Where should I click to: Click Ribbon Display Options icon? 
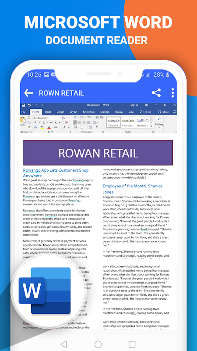click(x=147, y=105)
